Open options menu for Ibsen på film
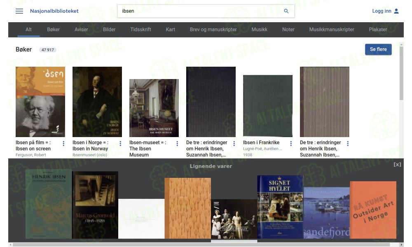The width and height of the screenshot is (412, 247). click(x=63, y=144)
